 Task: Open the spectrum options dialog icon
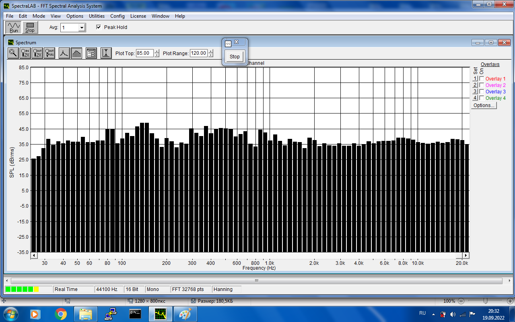[x=91, y=53]
